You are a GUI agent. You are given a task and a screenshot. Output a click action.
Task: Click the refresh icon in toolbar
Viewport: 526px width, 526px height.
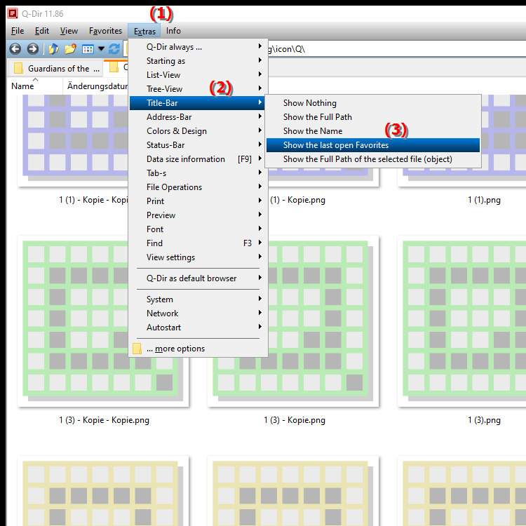[114, 49]
